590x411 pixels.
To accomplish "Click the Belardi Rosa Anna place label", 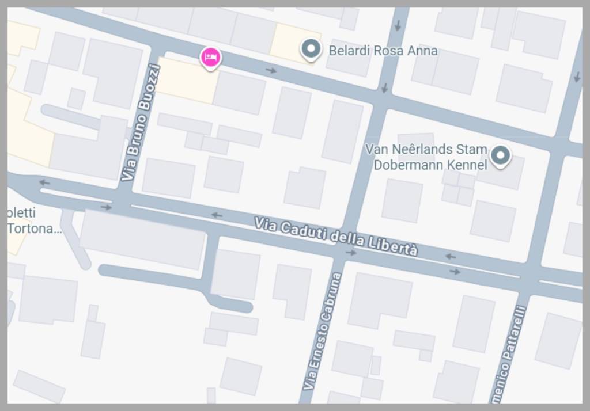I will tap(383, 51).
